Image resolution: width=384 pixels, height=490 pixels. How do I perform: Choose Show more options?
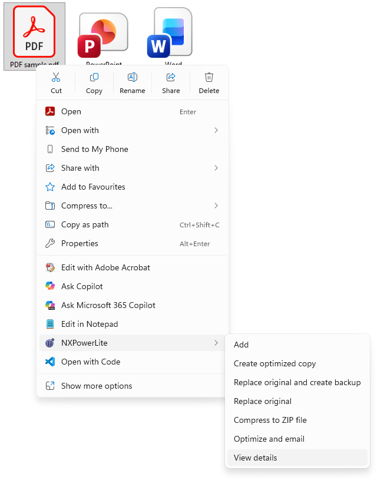click(133, 386)
